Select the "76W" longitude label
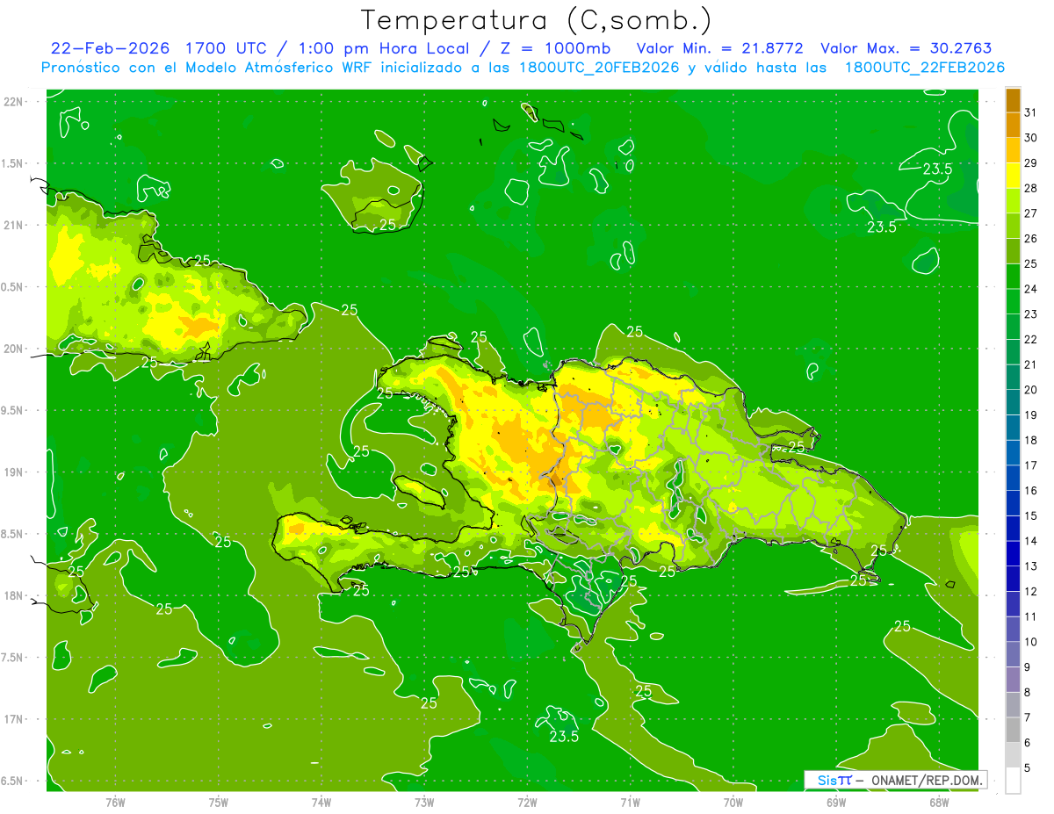Image resolution: width=1054 pixels, height=814 pixels. coord(115,803)
